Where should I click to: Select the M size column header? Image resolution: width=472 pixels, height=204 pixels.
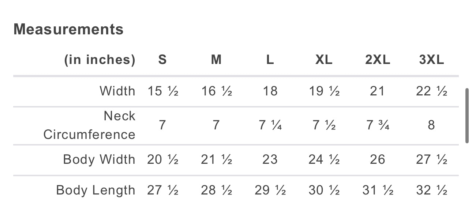[216, 60]
